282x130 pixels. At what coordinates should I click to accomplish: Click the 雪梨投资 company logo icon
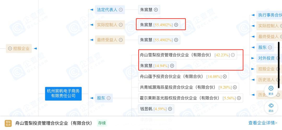click(x=8, y=123)
